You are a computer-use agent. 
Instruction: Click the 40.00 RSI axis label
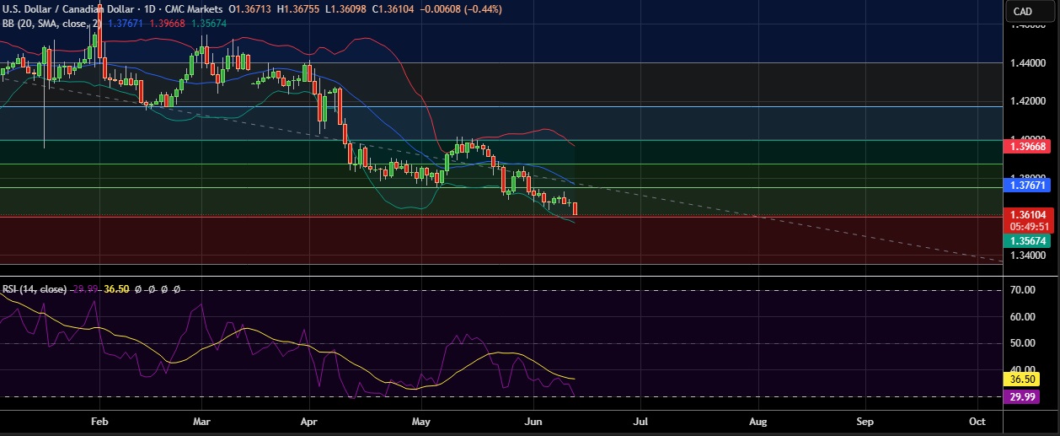click(1022, 369)
